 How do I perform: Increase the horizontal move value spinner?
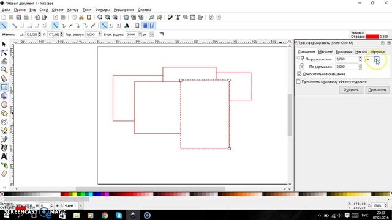[x=360, y=58]
